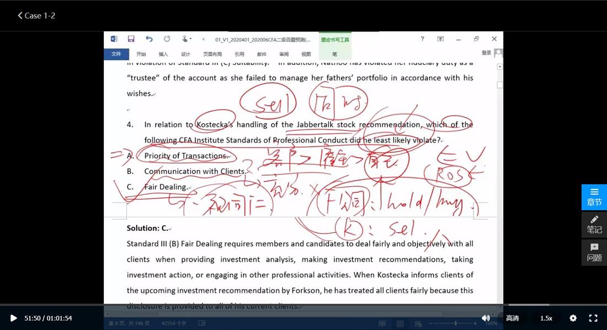Viewport: 607px width, 330px height.
Task: Switch to the 视图 ribbon tab
Action: tap(306, 54)
